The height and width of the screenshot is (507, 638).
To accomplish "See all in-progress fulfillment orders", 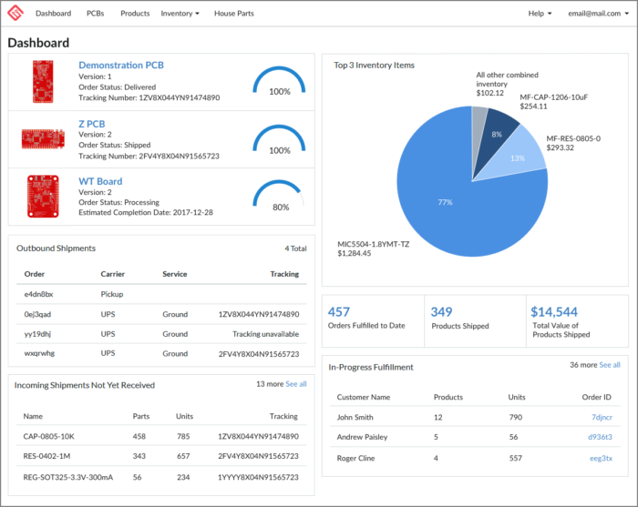I will tap(610, 365).
